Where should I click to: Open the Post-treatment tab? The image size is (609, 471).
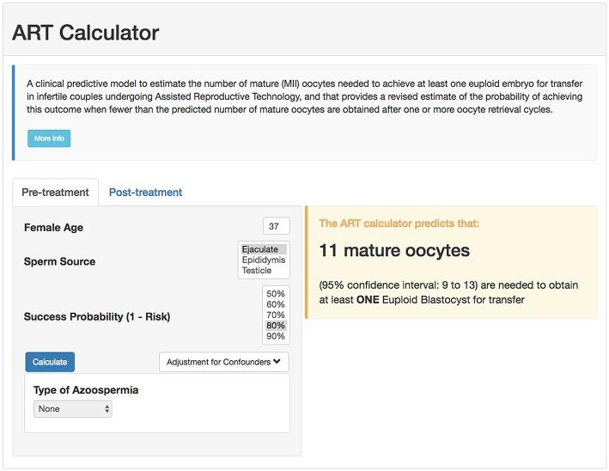145,193
